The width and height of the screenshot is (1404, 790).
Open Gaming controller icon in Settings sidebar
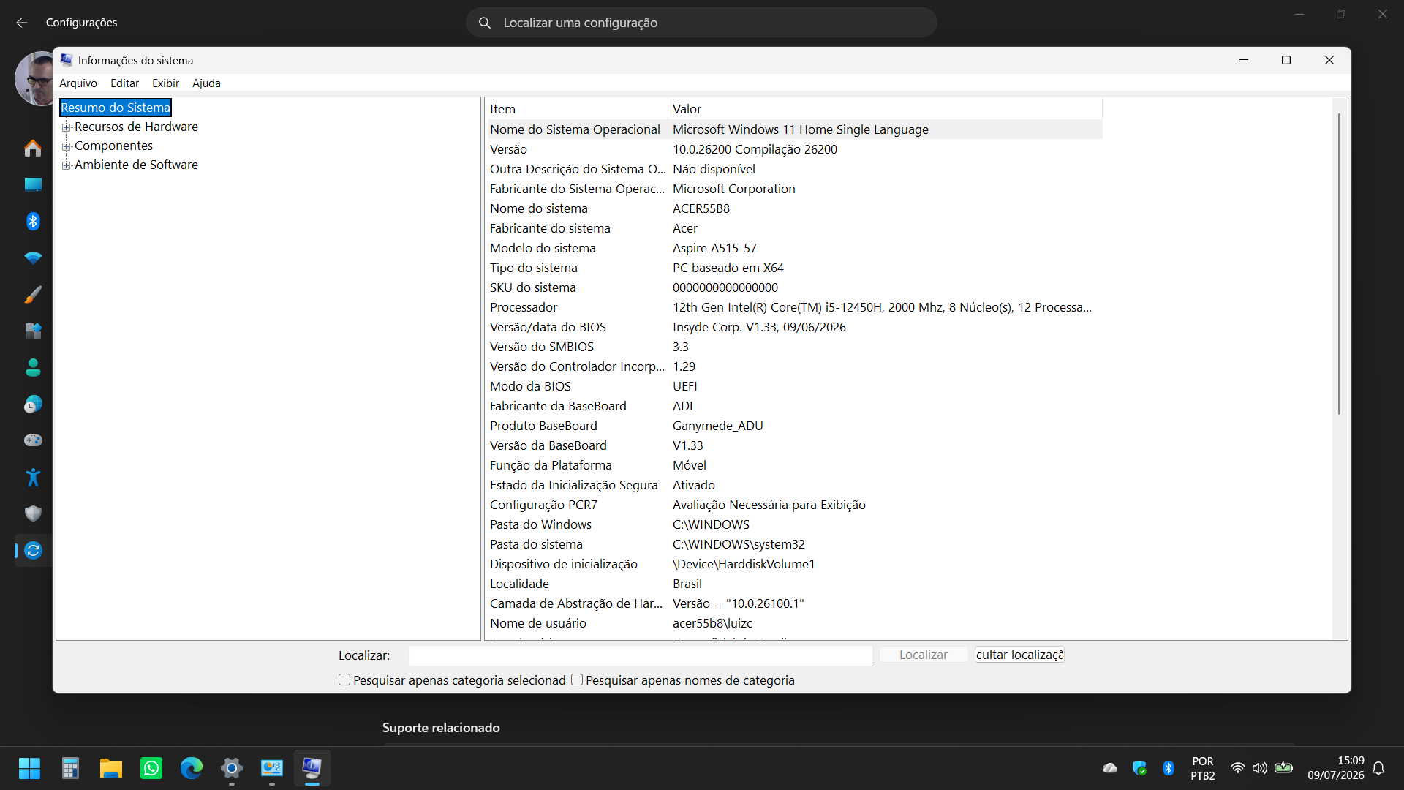point(33,440)
